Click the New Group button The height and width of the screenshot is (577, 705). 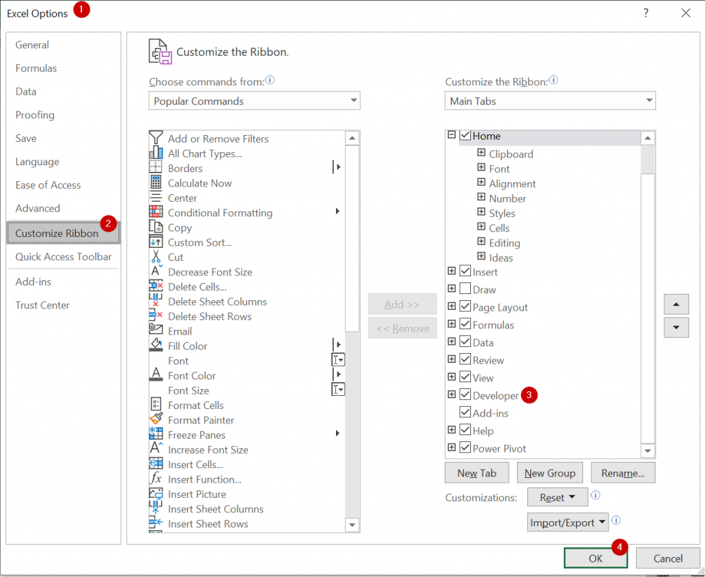coord(549,473)
